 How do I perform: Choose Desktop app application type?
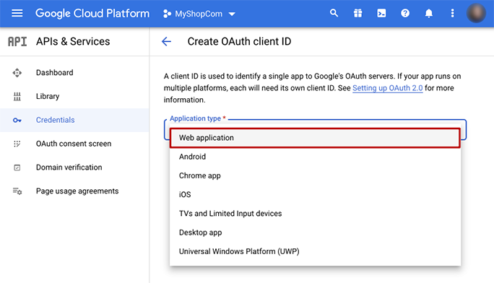pos(315,232)
